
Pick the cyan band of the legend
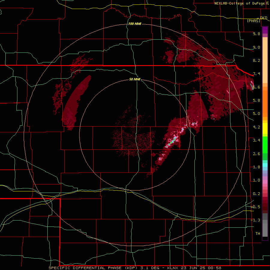[x=265, y=165]
